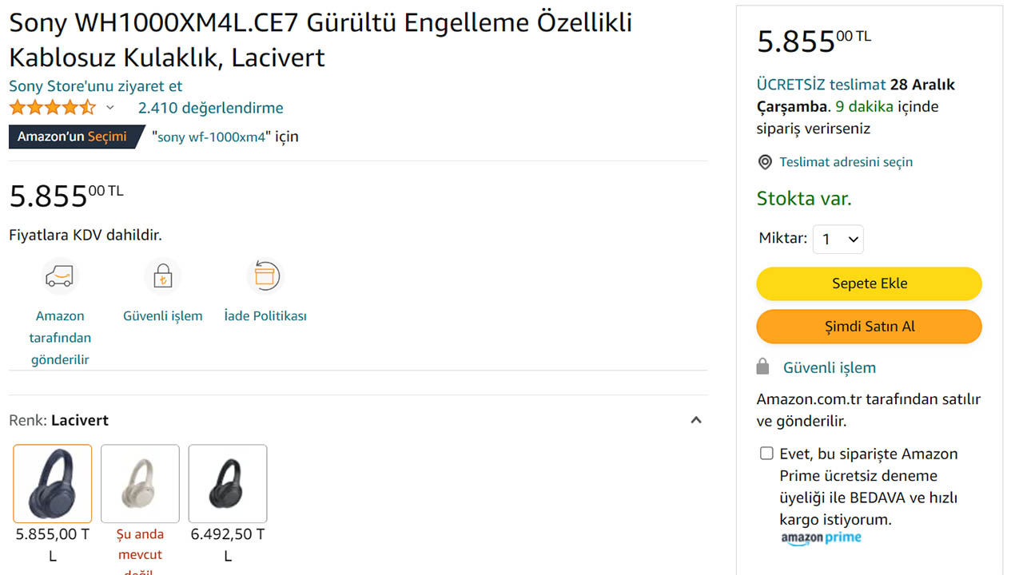Click the Teslimat adresini seçin link
The height and width of the screenshot is (575, 1023).
(846, 162)
